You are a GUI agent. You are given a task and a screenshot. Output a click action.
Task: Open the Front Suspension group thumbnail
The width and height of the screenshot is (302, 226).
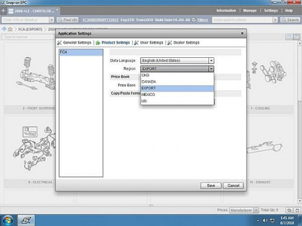pyautogui.click(x=30, y=77)
